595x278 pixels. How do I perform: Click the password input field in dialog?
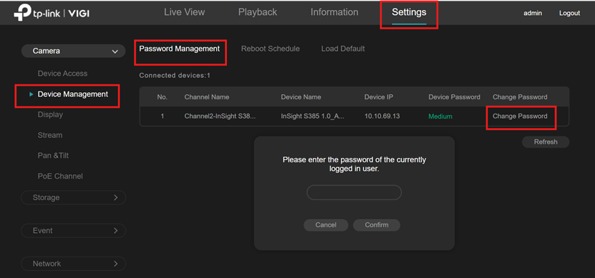pyautogui.click(x=354, y=192)
